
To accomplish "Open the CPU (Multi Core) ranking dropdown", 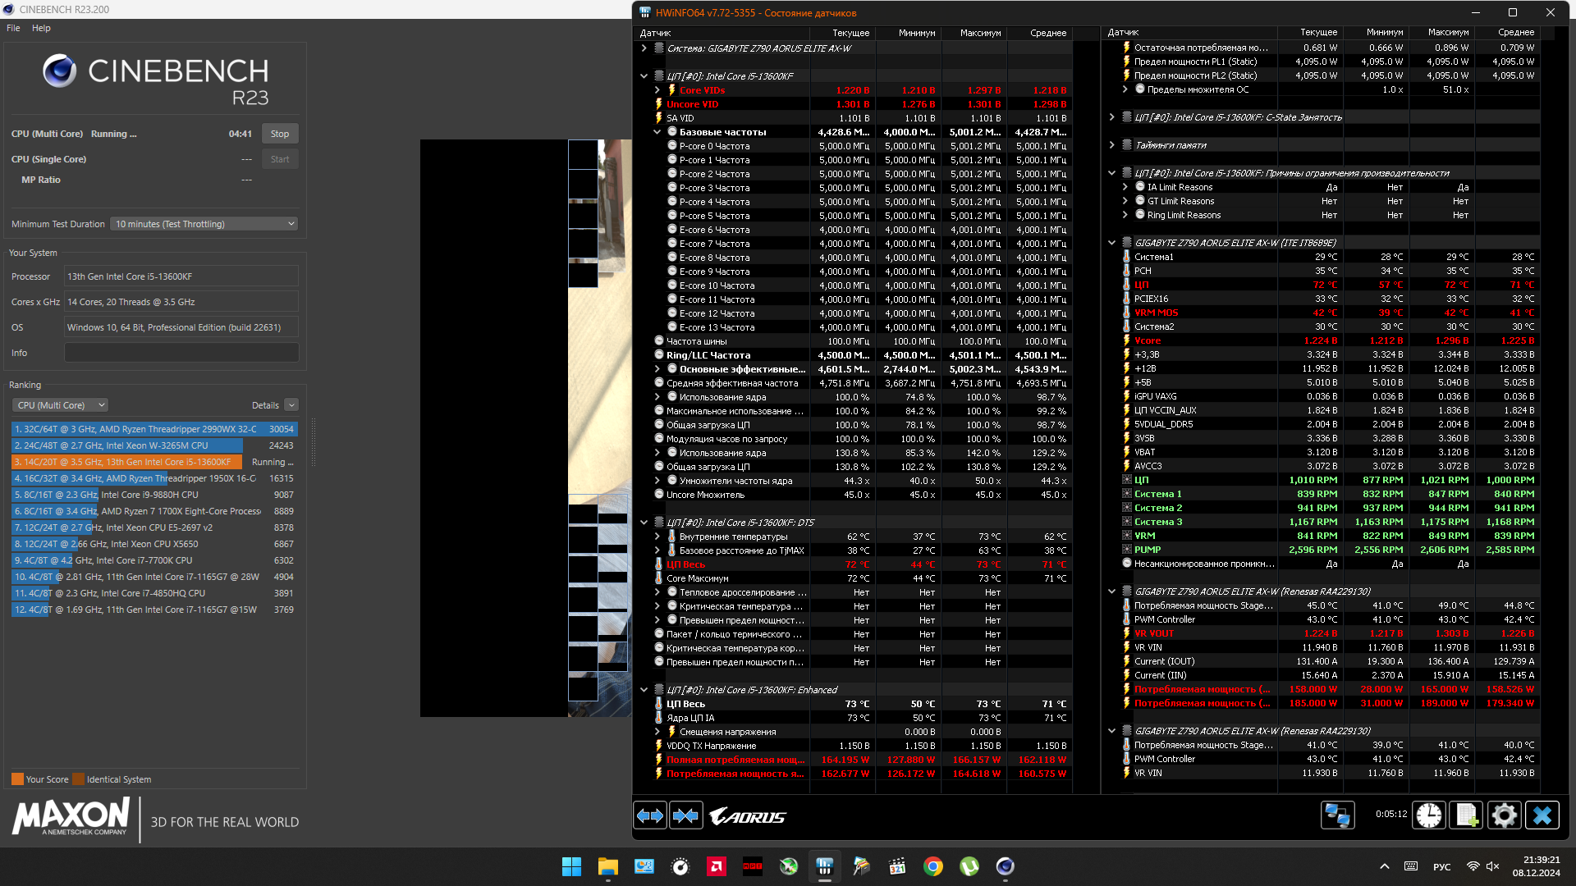I will pos(60,405).
